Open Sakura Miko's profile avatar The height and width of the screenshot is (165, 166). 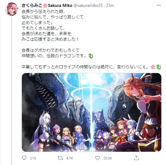(x=12, y=9)
